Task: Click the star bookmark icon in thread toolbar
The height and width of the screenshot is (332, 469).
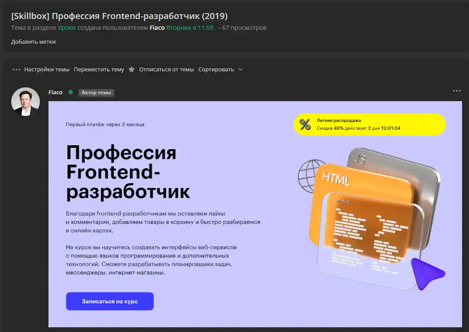Action: click(131, 69)
